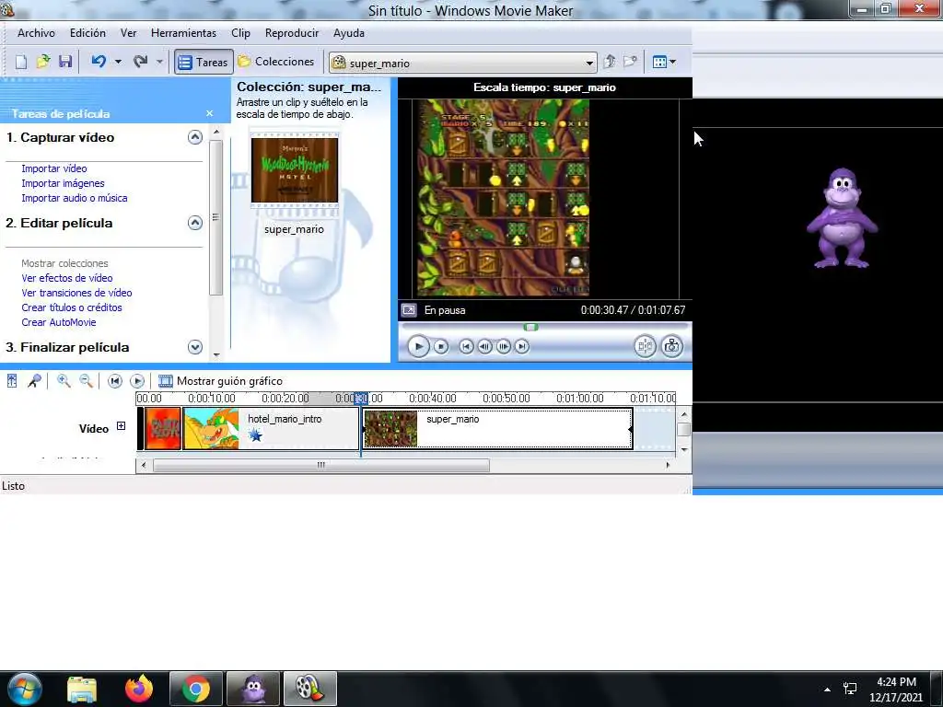Take a picture from preview
Screen dimensions: 943x707
pos(671,346)
